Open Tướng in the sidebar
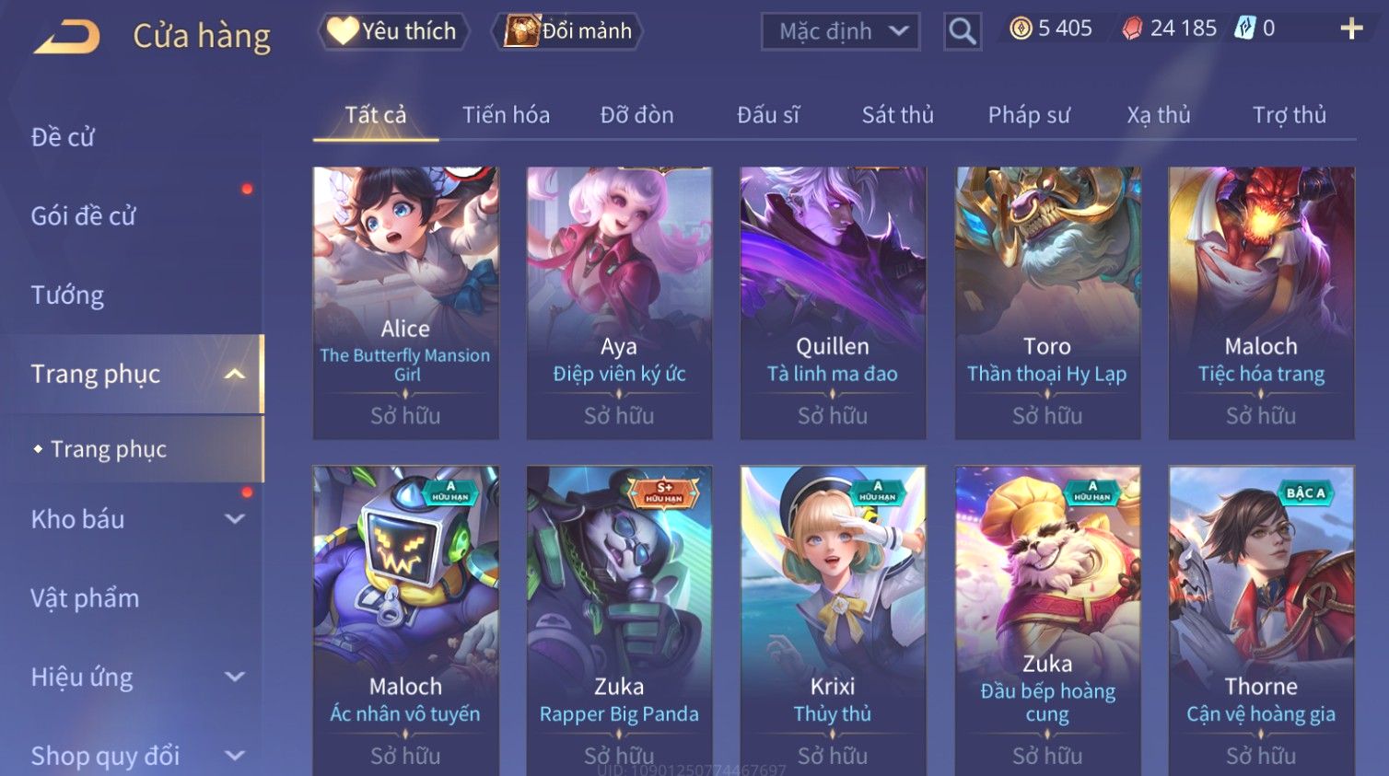Viewport: 1389px width, 776px height. 67,295
